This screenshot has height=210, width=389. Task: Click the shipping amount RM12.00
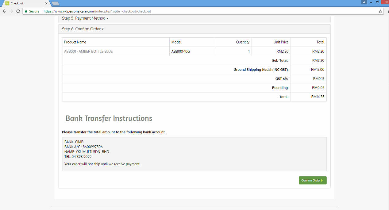click(x=318, y=70)
